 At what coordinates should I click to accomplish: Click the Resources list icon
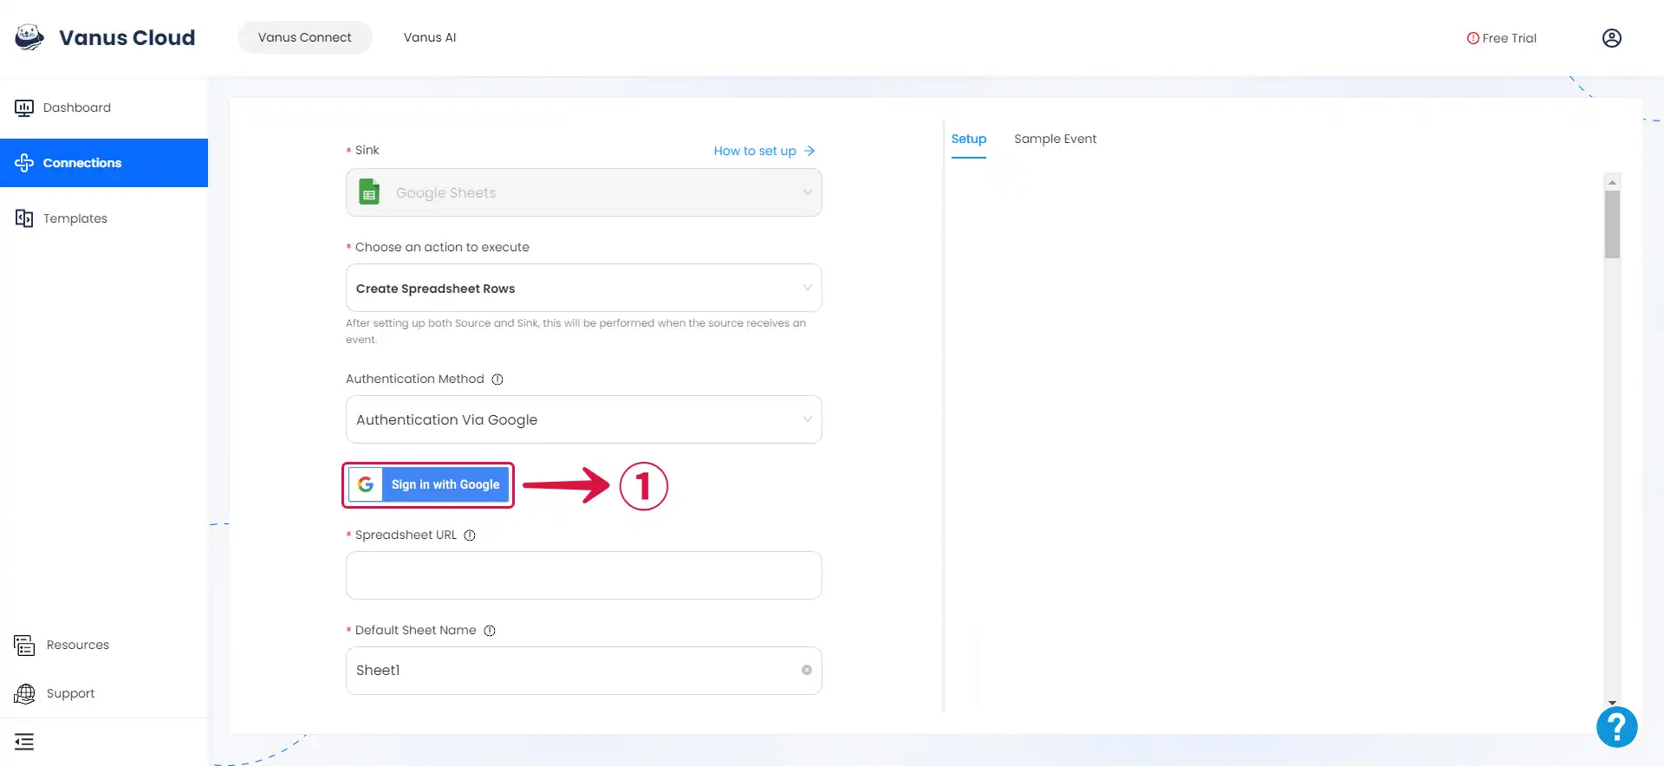click(24, 645)
